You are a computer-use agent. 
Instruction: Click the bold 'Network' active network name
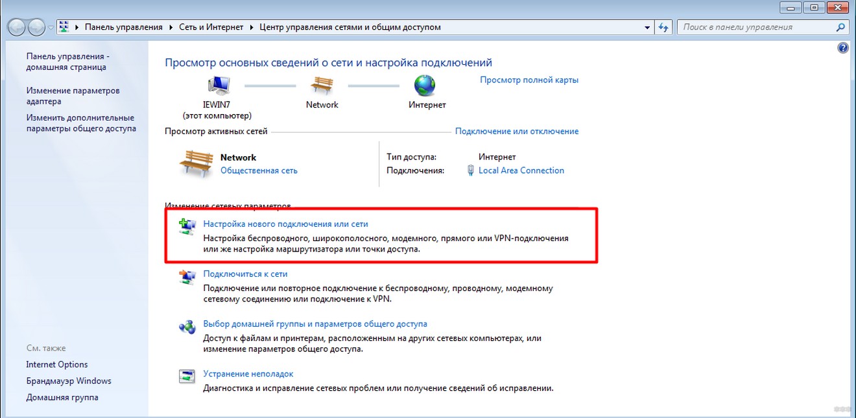pyautogui.click(x=238, y=157)
